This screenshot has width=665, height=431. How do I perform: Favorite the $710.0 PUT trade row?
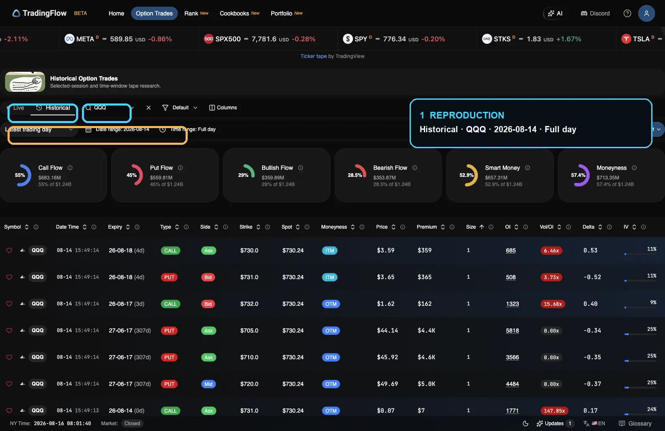point(9,357)
